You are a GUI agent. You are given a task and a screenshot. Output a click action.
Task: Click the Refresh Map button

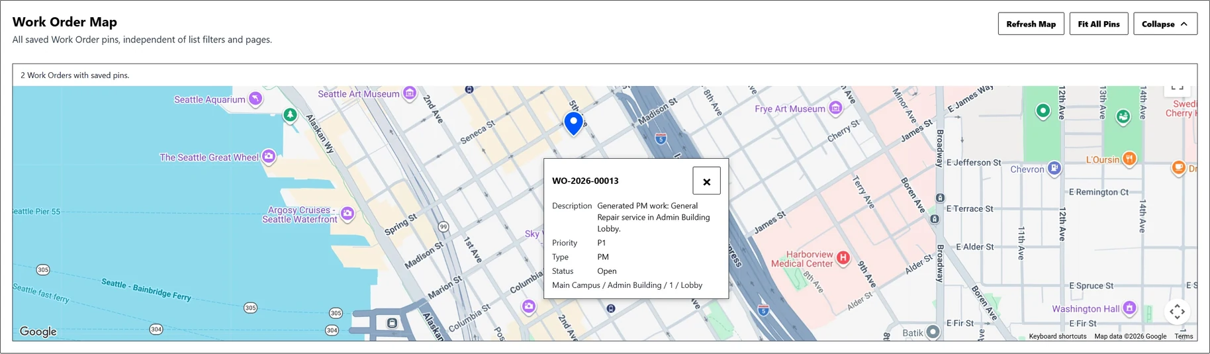1031,24
